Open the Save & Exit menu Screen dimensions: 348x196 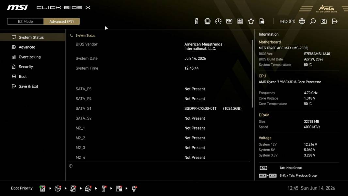point(33,86)
